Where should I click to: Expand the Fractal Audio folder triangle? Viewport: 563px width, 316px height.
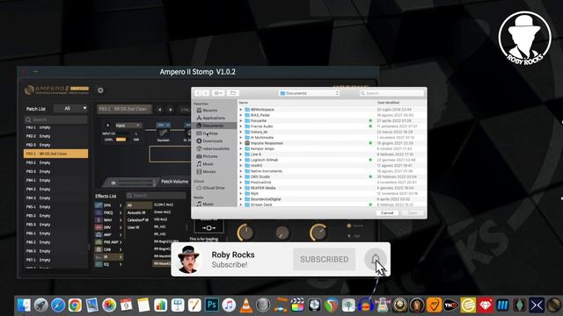[x=241, y=126]
